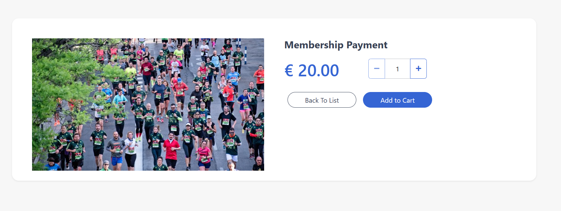
Task: Select the quantity box showing 1
Action: point(397,69)
